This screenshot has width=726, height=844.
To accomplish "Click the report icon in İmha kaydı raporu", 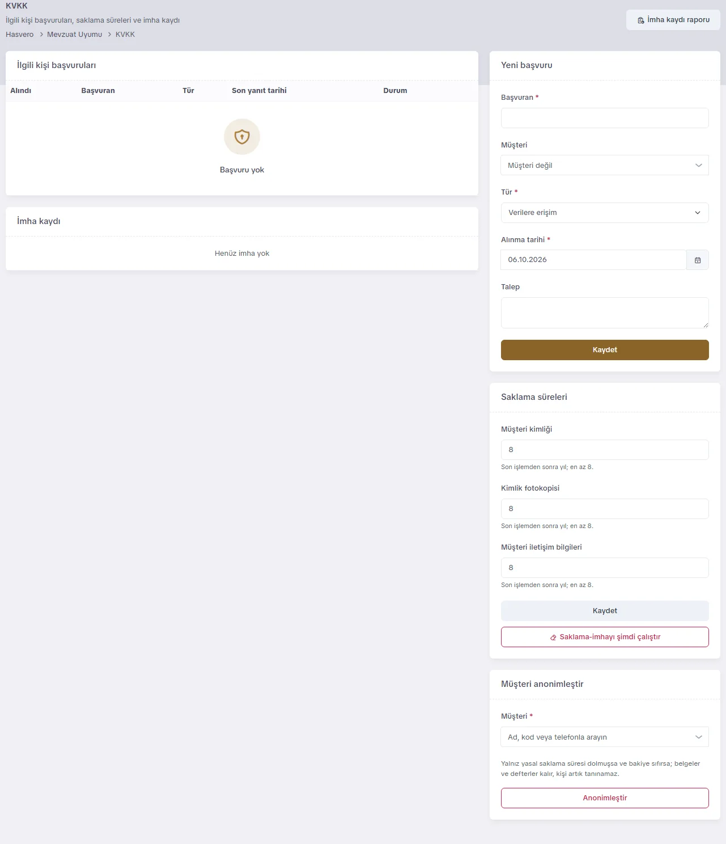I will (641, 20).
